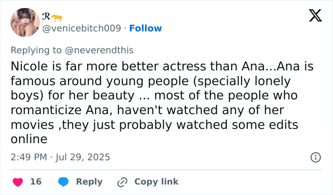The image size is (333, 195).
Task: Follow the venicebitch009 account
Action: 145,28
